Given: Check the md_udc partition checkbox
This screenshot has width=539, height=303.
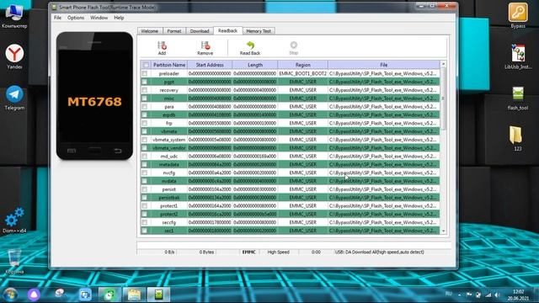Looking at the screenshot, I should point(144,156).
